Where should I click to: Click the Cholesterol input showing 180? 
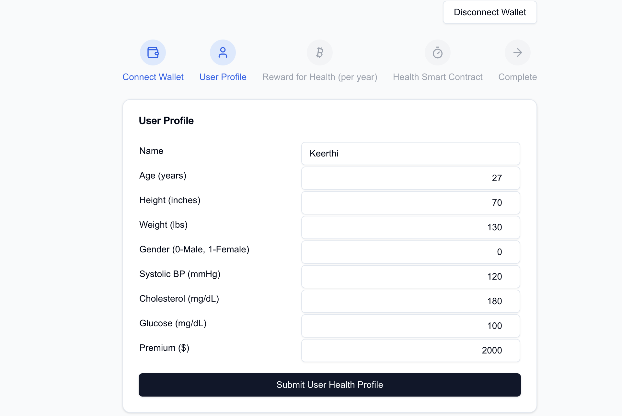(410, 301)
